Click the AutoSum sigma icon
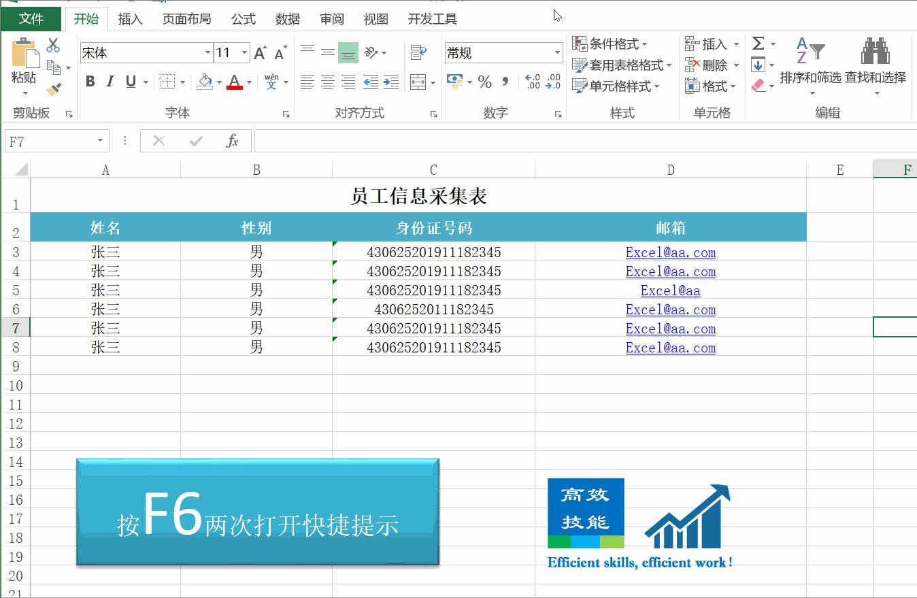The image size is (917, 598). [x=758, y=44]
